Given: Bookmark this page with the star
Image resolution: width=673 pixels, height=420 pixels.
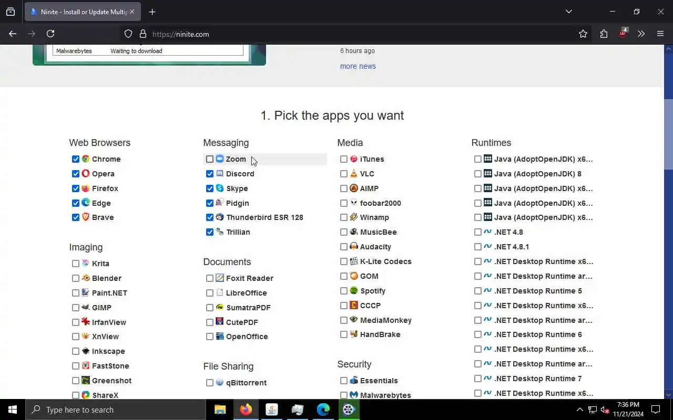Looking at the screenshot, I should coord(583,34).
